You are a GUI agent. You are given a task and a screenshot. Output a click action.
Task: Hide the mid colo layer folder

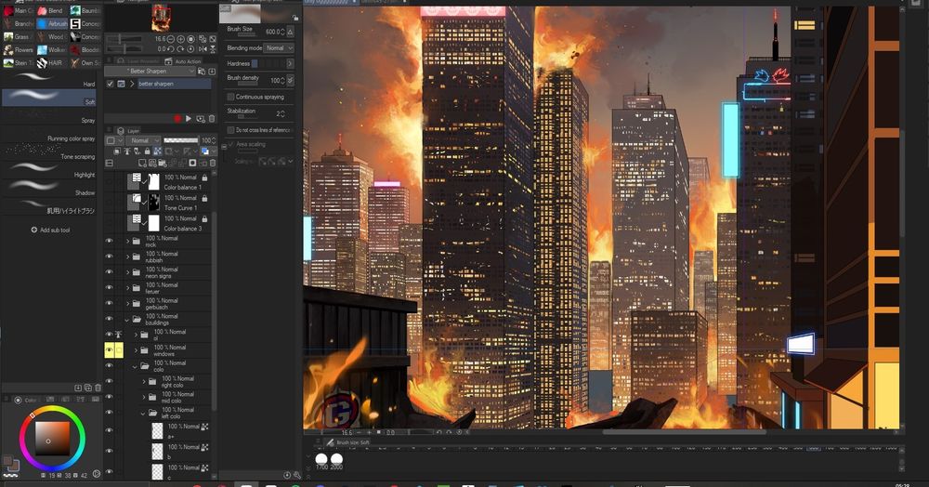[x=109, y=397]
